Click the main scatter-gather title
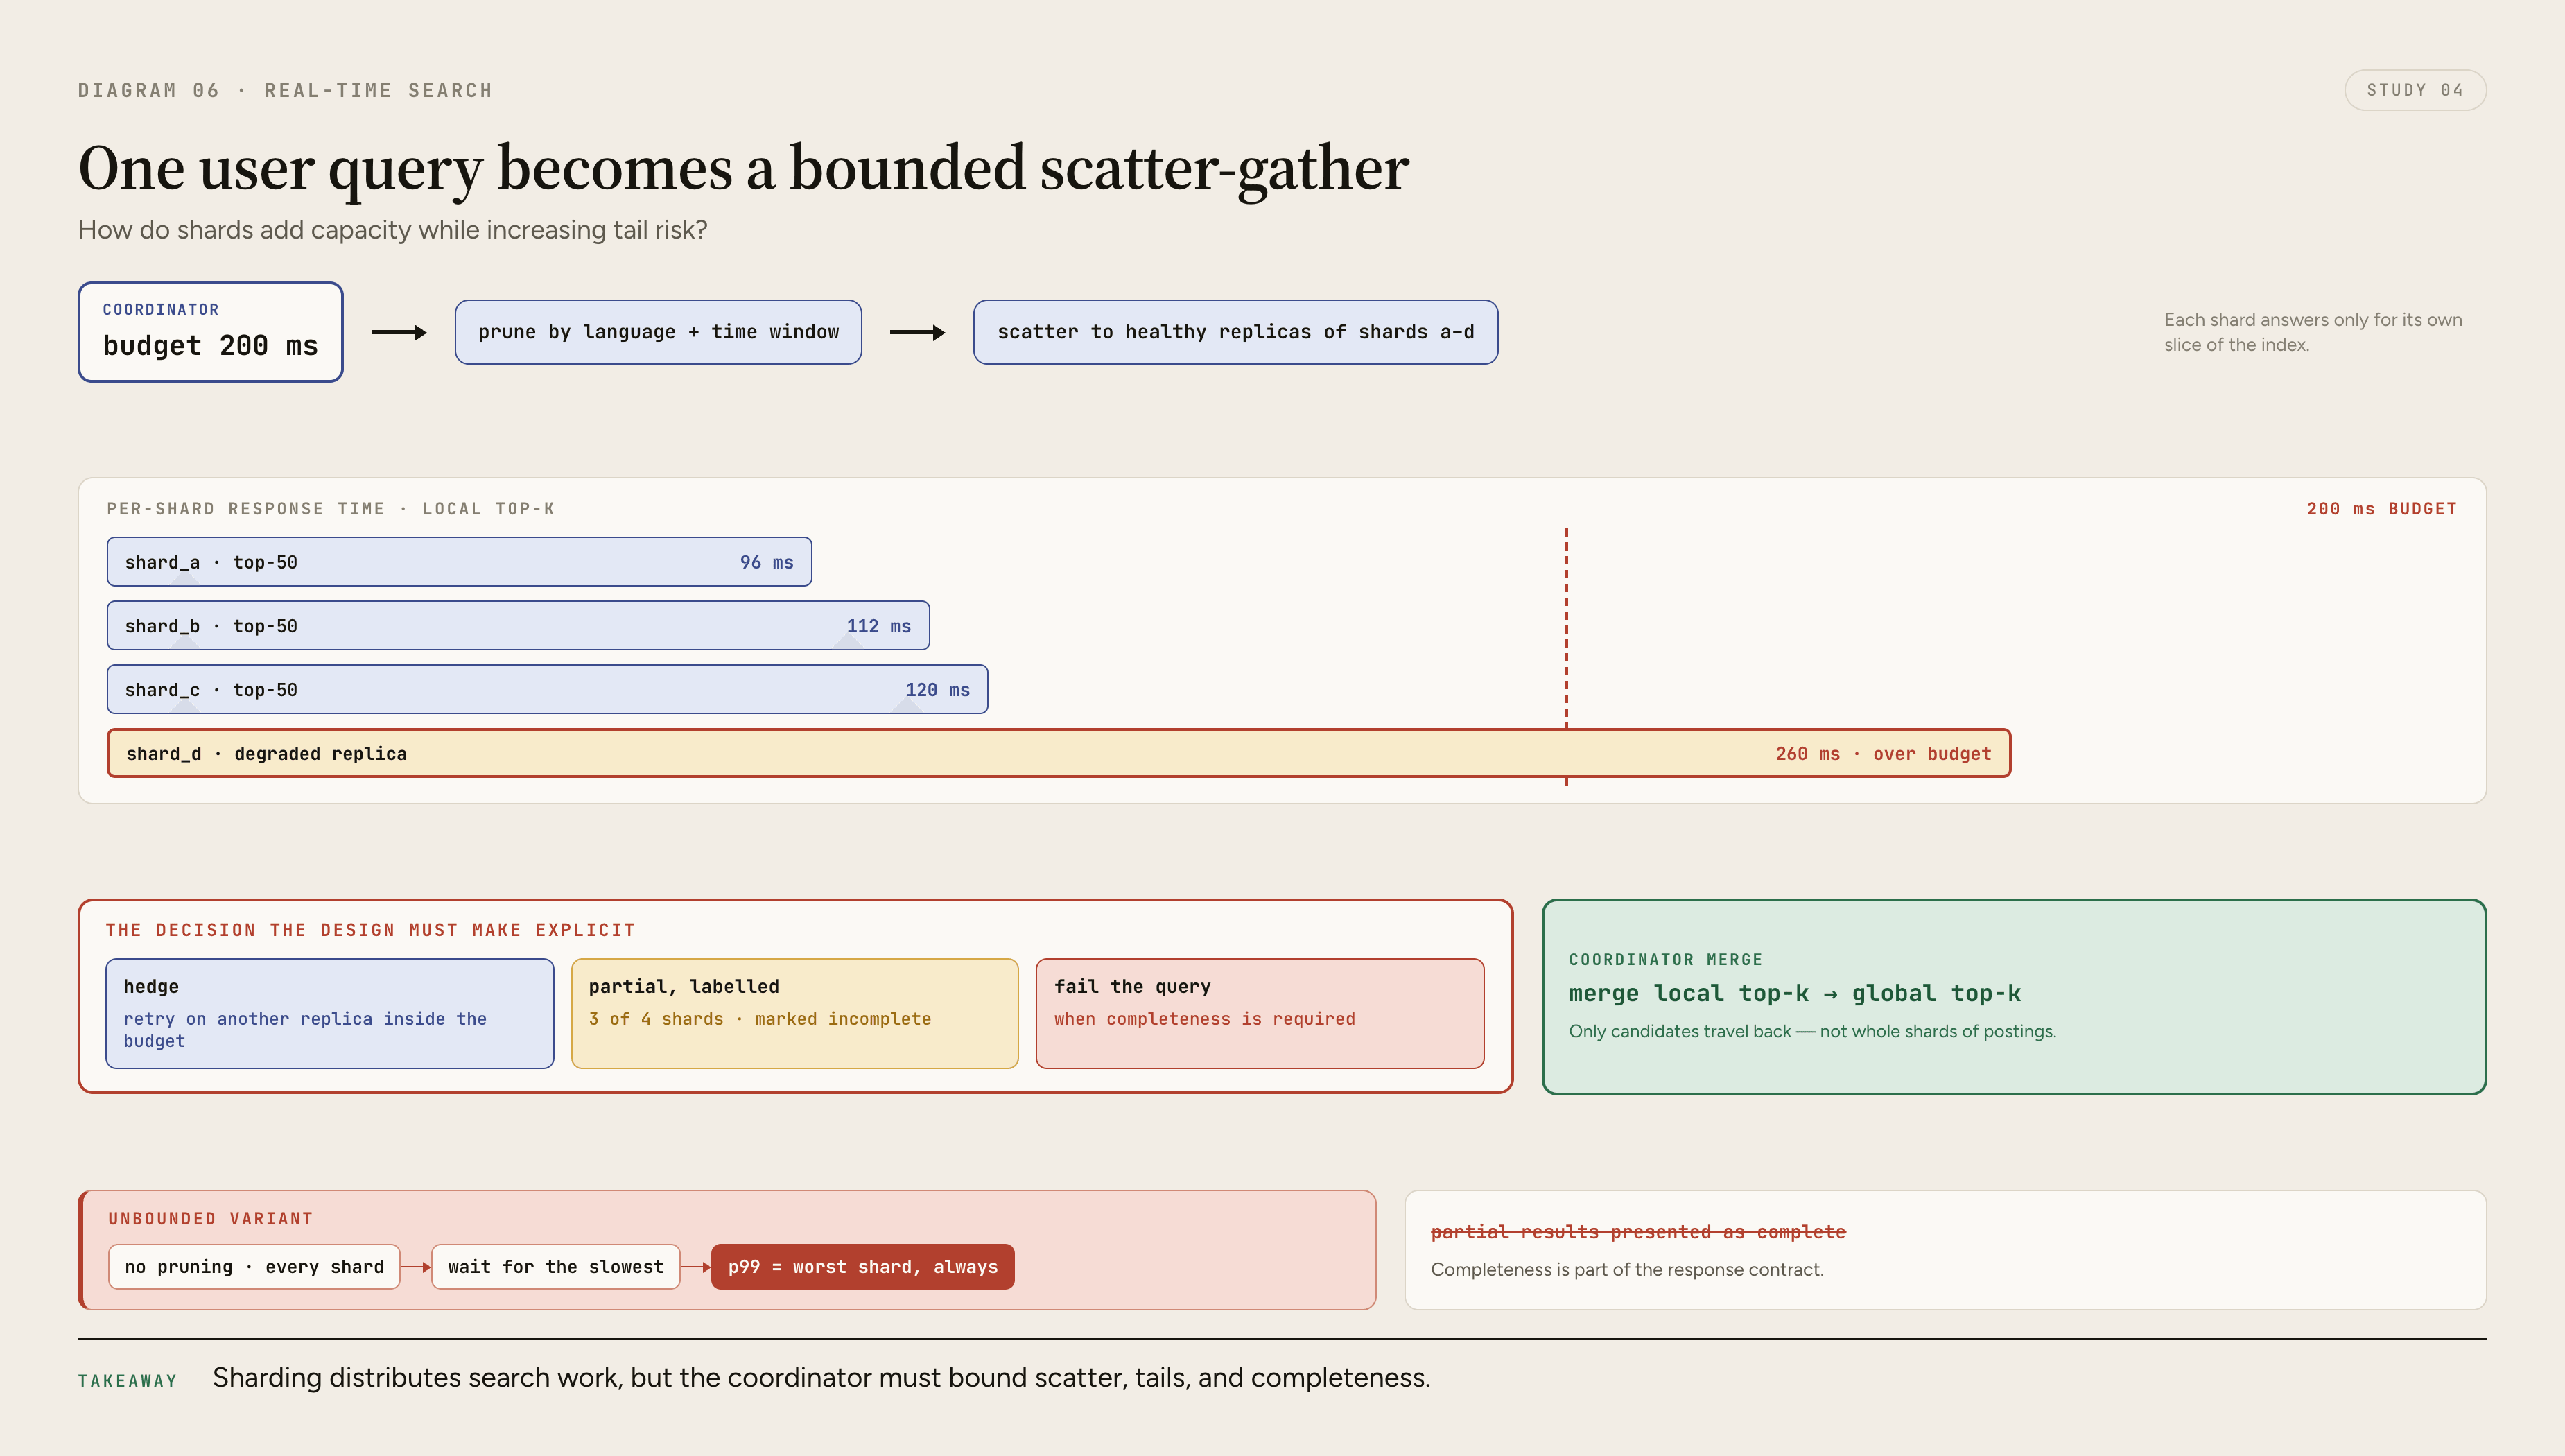 coord(744,168)
